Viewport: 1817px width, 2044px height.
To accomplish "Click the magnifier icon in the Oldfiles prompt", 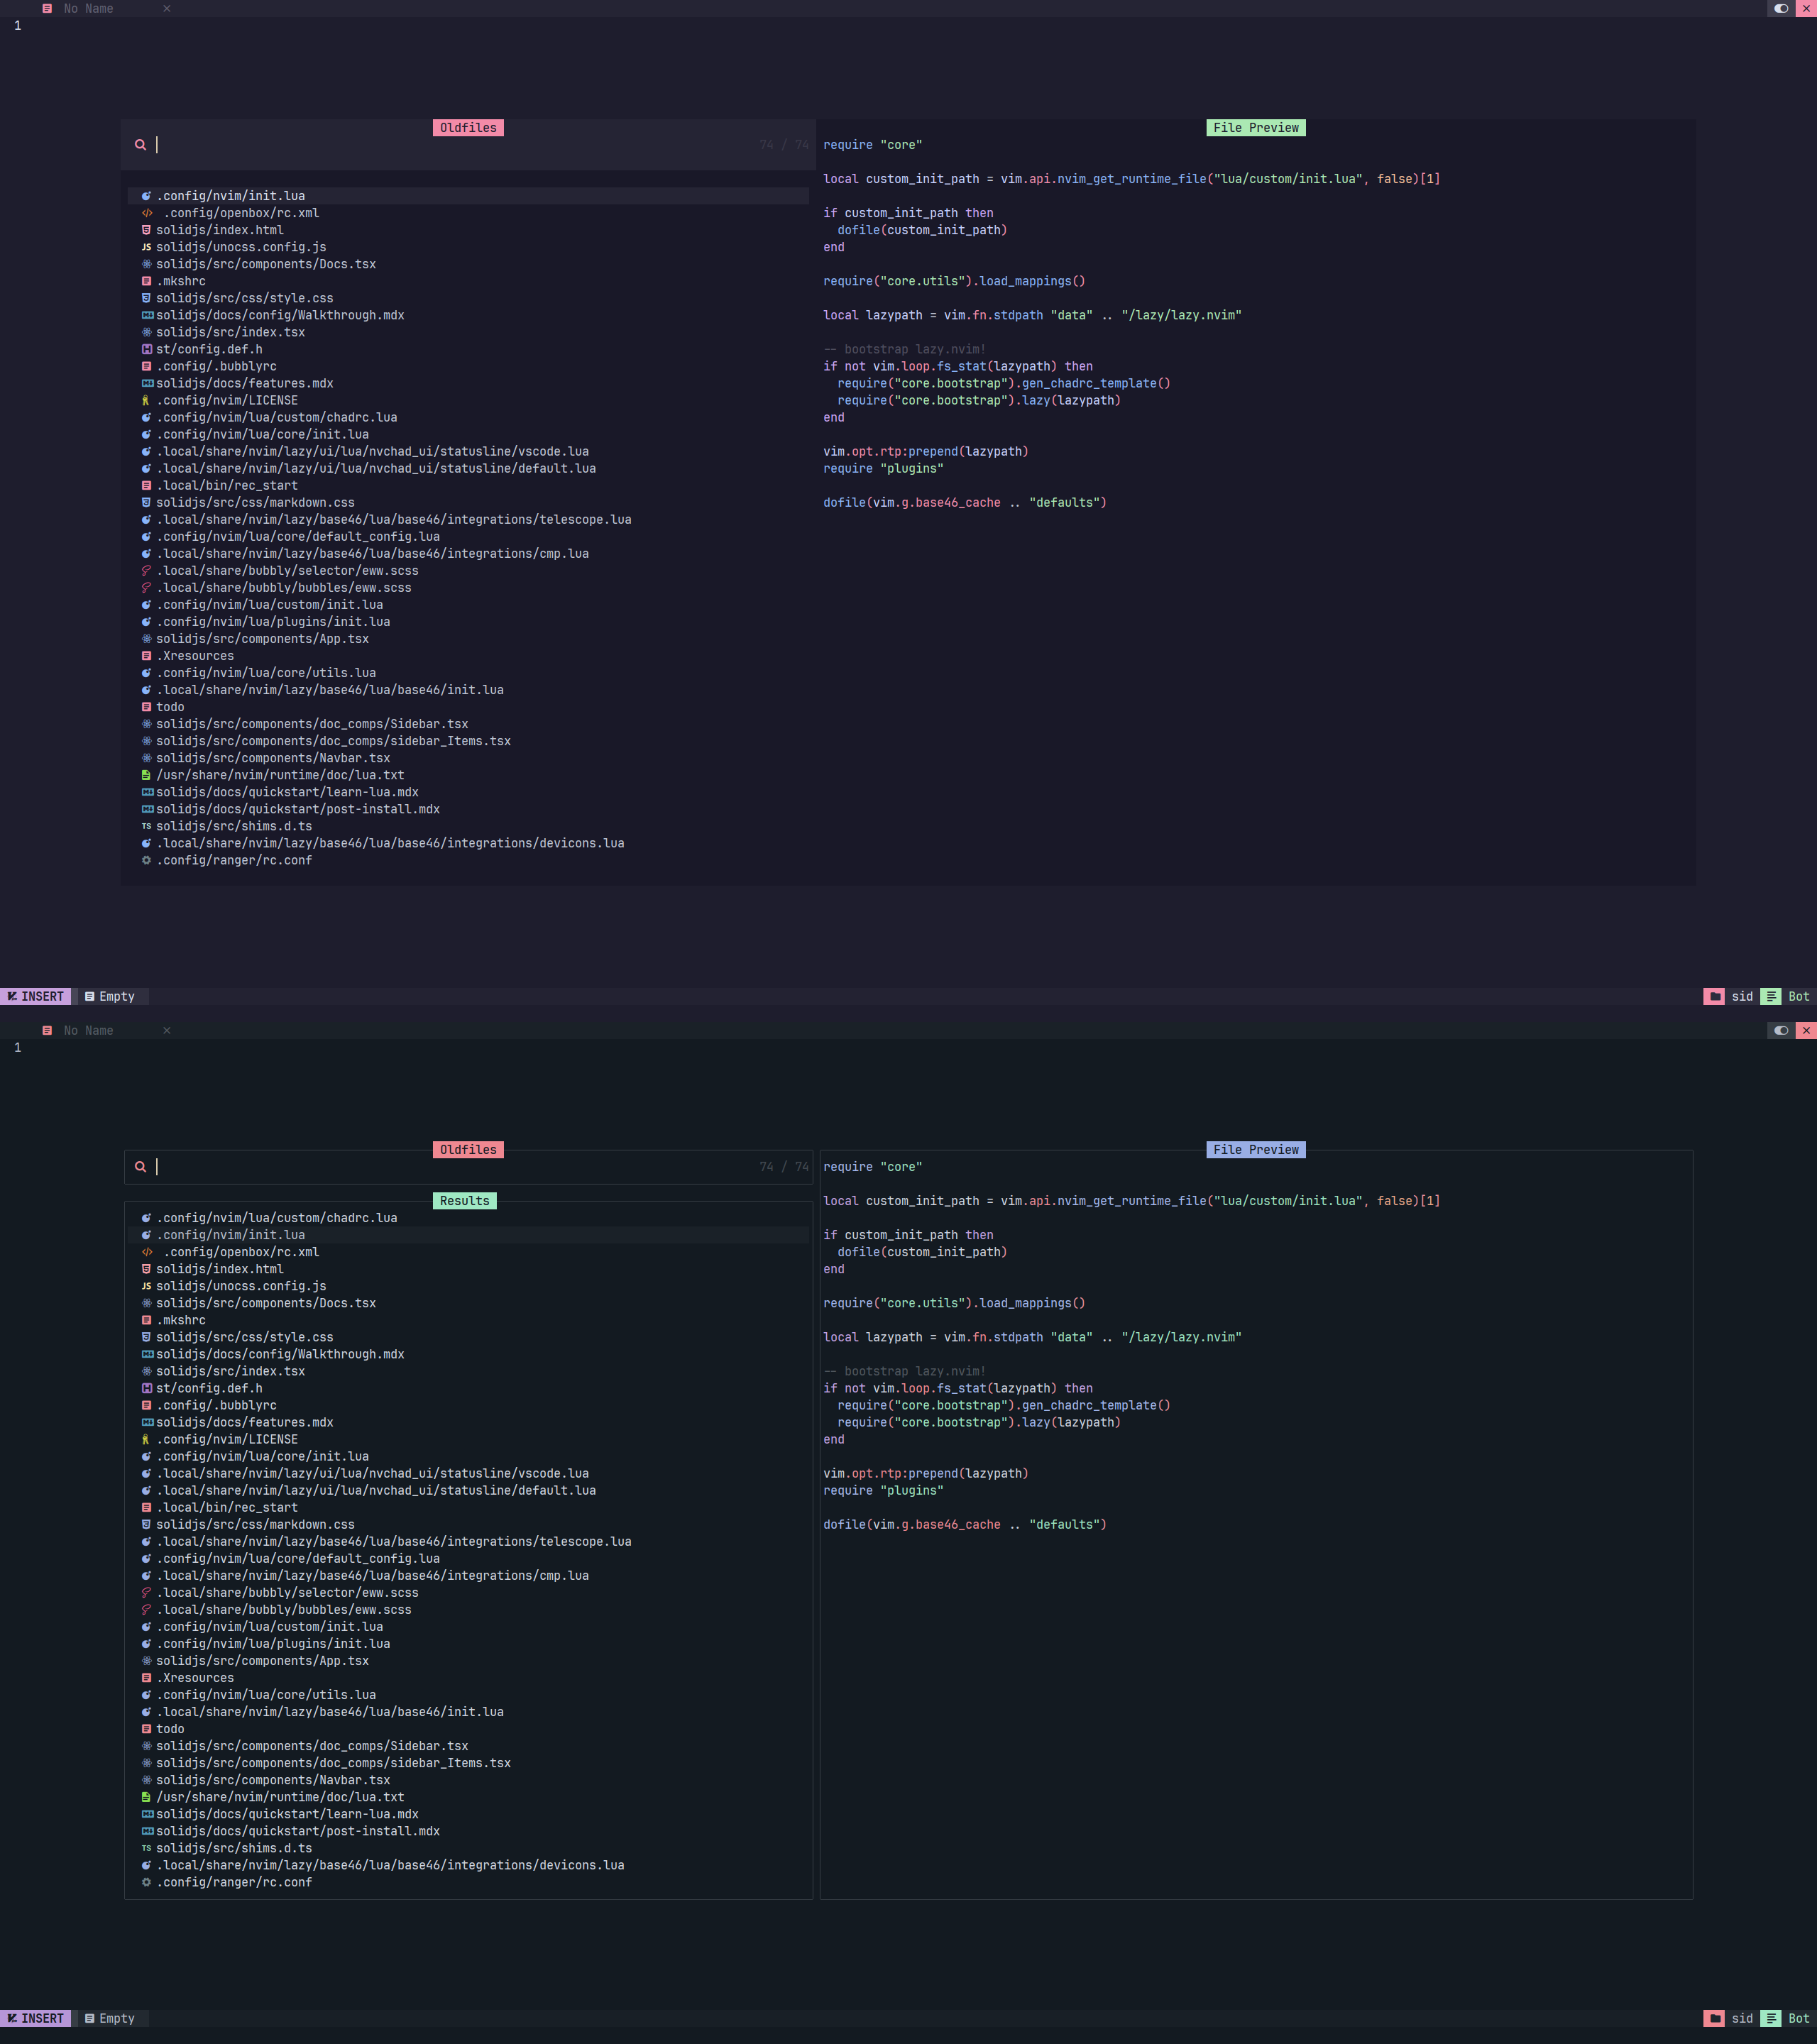I will (140, 144).
